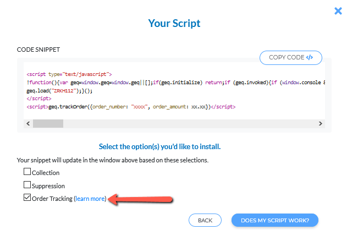347x246 pixels.
Task: Click the BACK button
Action: 205,220
